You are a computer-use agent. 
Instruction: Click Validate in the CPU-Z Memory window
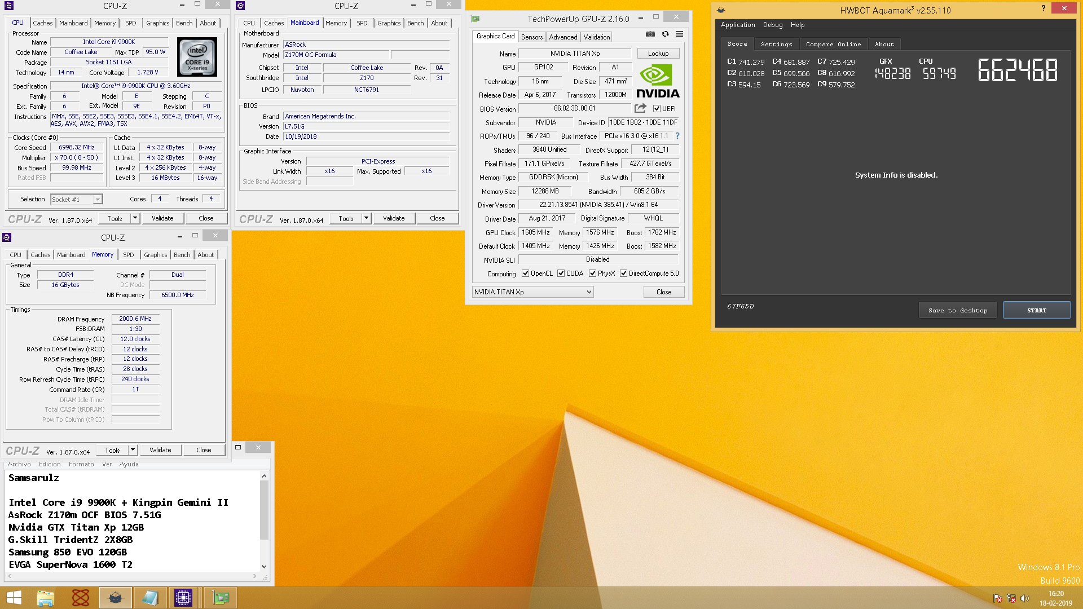pos(160,450)
